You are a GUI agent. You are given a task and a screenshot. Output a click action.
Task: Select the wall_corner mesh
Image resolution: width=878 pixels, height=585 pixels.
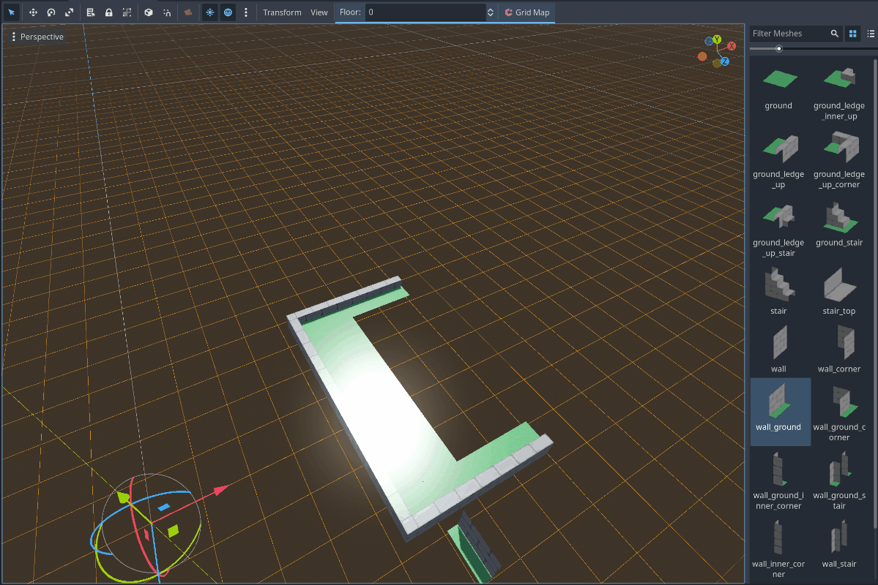pos(838,350)
